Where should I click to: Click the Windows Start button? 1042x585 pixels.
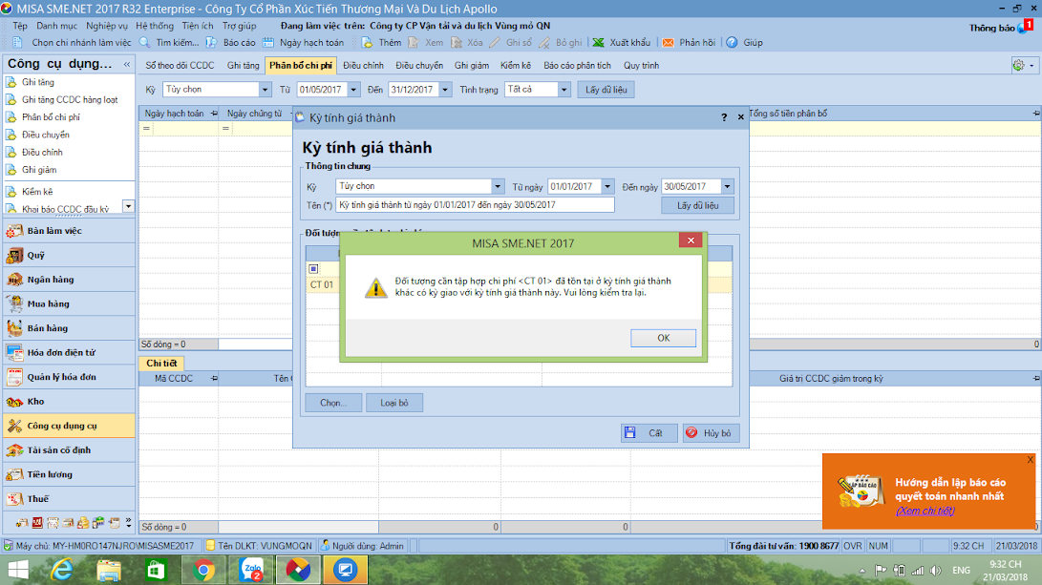18,571
